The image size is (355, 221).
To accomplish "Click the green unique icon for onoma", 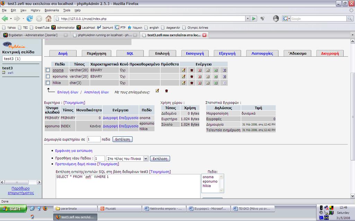I will point(216,70).
